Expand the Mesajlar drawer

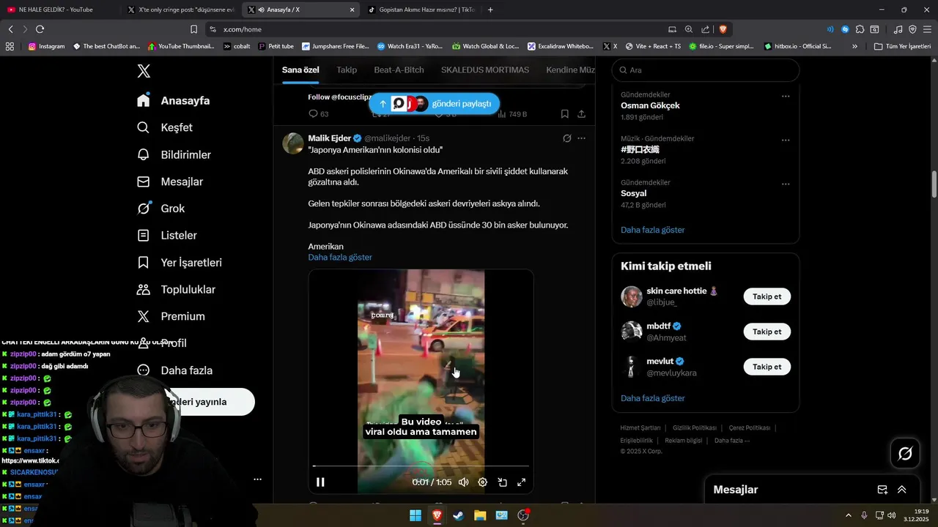pyautogui.click(x=901, y=490)
